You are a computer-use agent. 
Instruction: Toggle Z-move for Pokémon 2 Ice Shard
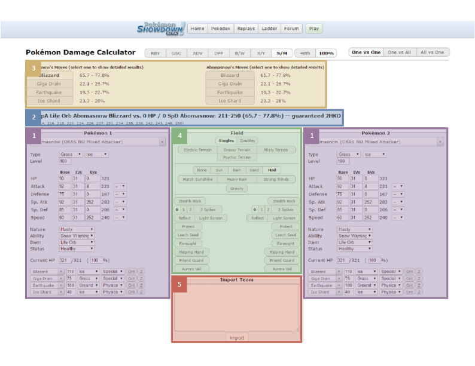(x=419, y=292)
